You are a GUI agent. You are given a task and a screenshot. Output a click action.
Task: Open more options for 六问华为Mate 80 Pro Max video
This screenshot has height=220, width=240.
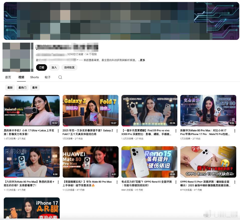tap(58, 182)
